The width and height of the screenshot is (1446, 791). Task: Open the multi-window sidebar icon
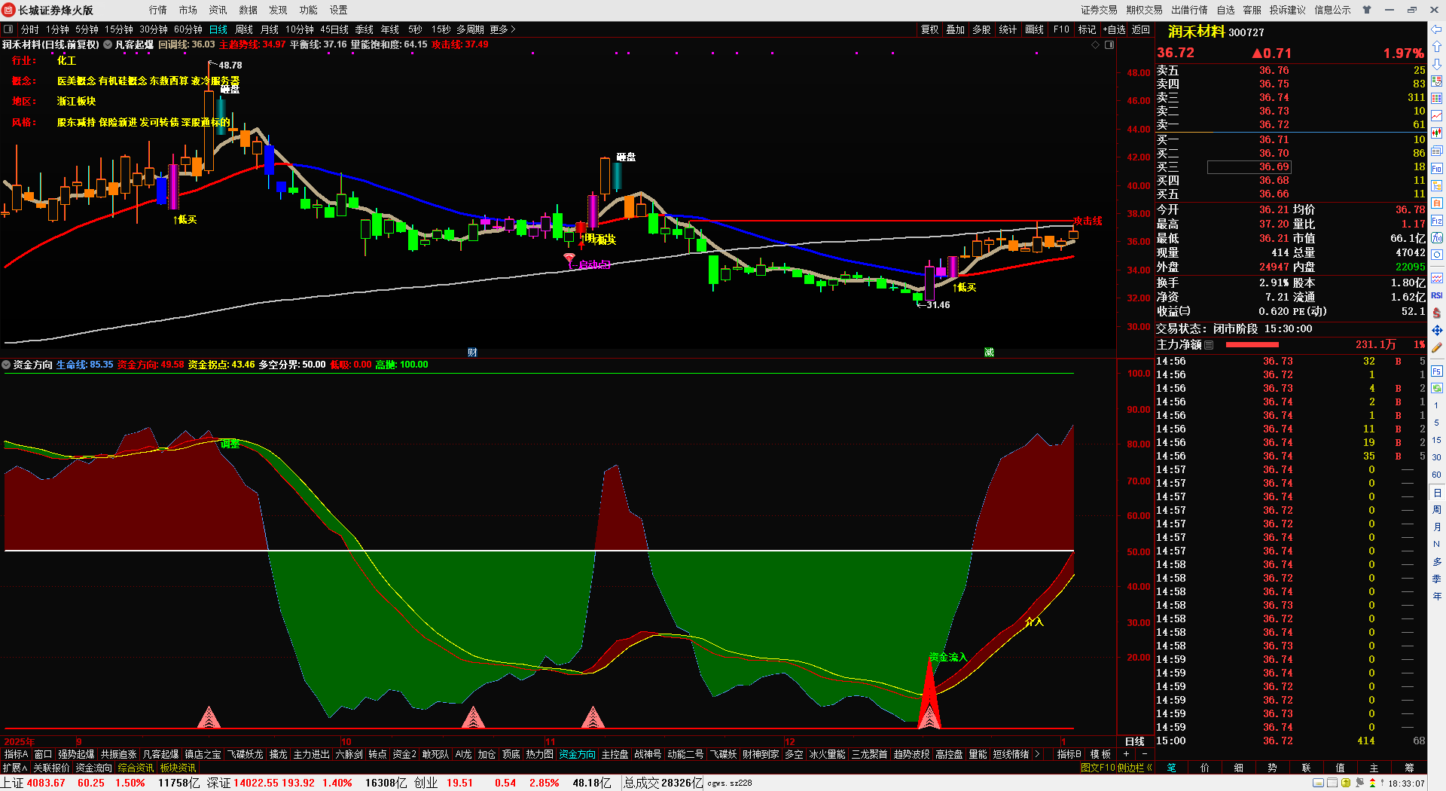click(1437, 151)
